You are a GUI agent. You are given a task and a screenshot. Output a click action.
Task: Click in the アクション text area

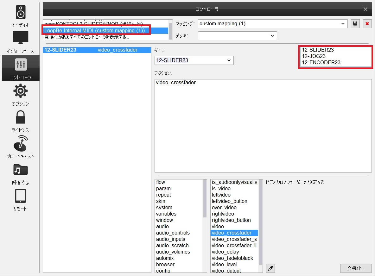(263, 126)
